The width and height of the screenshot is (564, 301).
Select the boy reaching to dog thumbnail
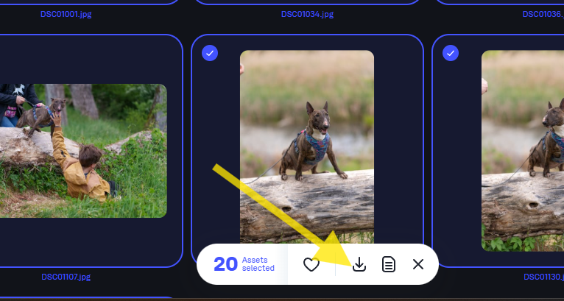83,151
